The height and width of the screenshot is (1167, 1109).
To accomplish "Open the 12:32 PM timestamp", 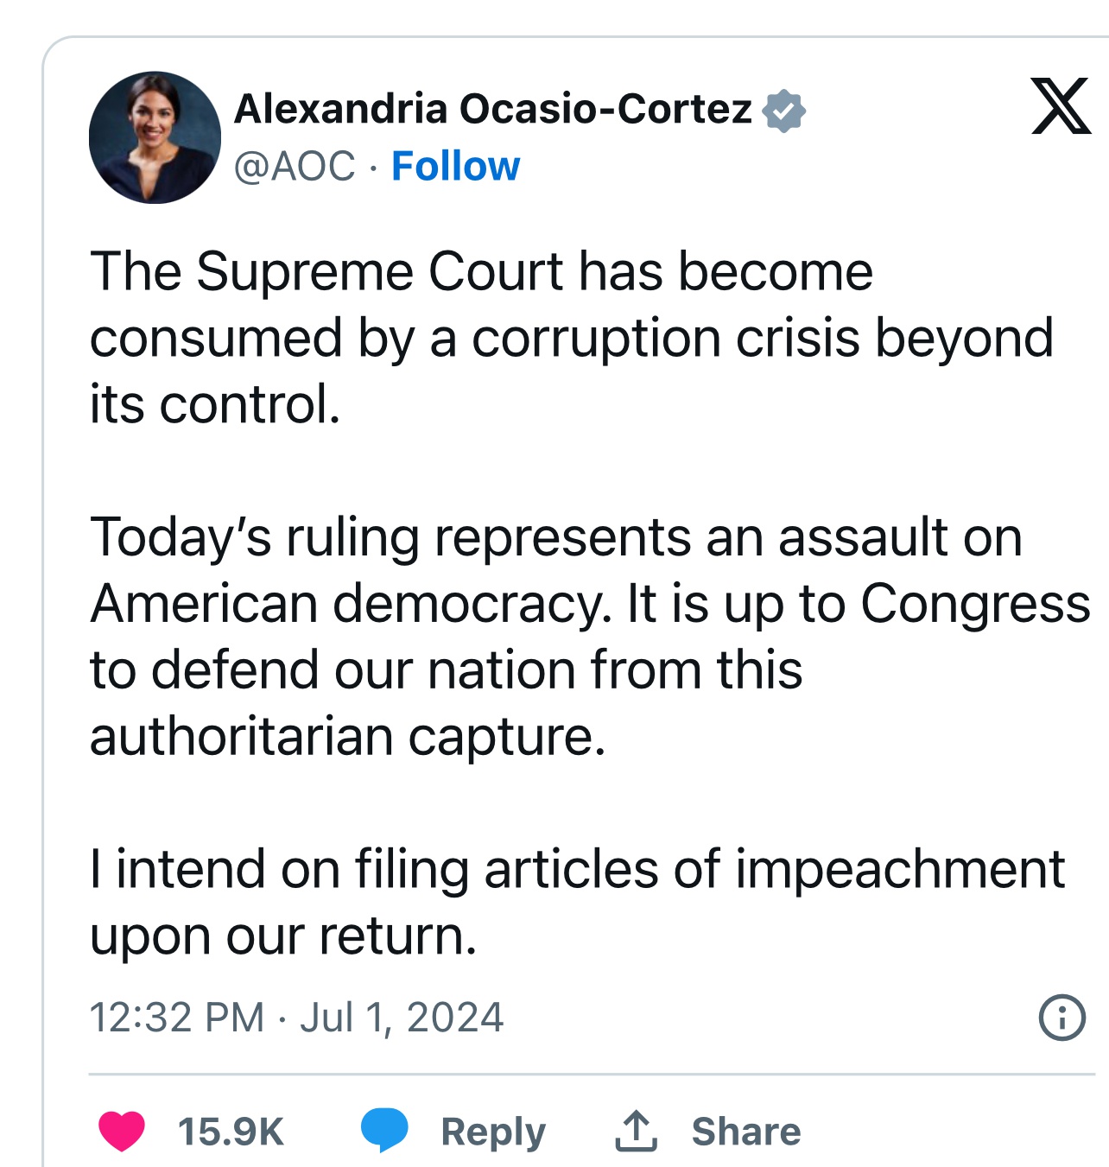I will (177, 1017).
